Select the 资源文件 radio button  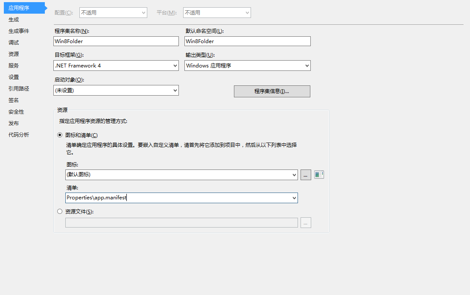[x=60, y=211]
